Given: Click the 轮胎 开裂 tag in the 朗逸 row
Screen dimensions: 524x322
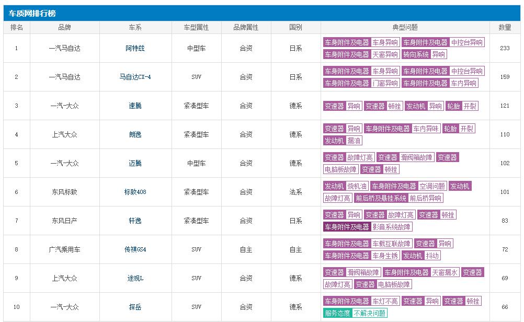Looking at the screenshot, I should (x=459, y=129).
